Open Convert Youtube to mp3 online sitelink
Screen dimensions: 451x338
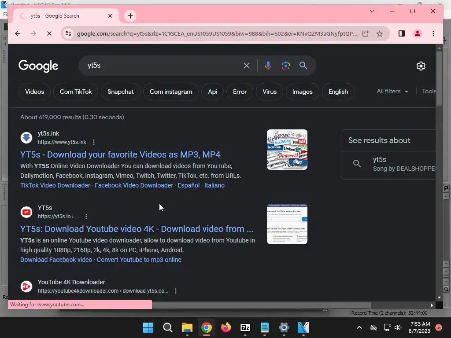point(139,260)
